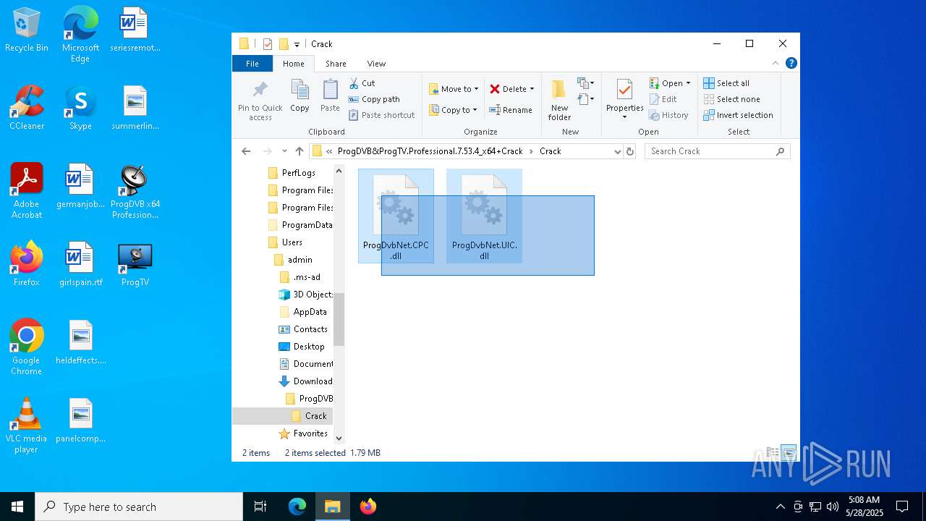Click Select none in ribbon
The width and height of the screenshot is (926, 521).
(x=731, y=99)
